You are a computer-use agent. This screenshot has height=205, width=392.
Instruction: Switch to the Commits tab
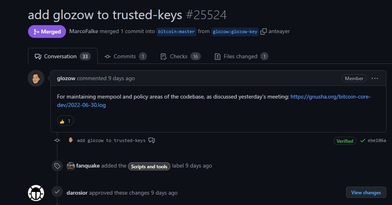pyautogui.click(x=125, y=56)
